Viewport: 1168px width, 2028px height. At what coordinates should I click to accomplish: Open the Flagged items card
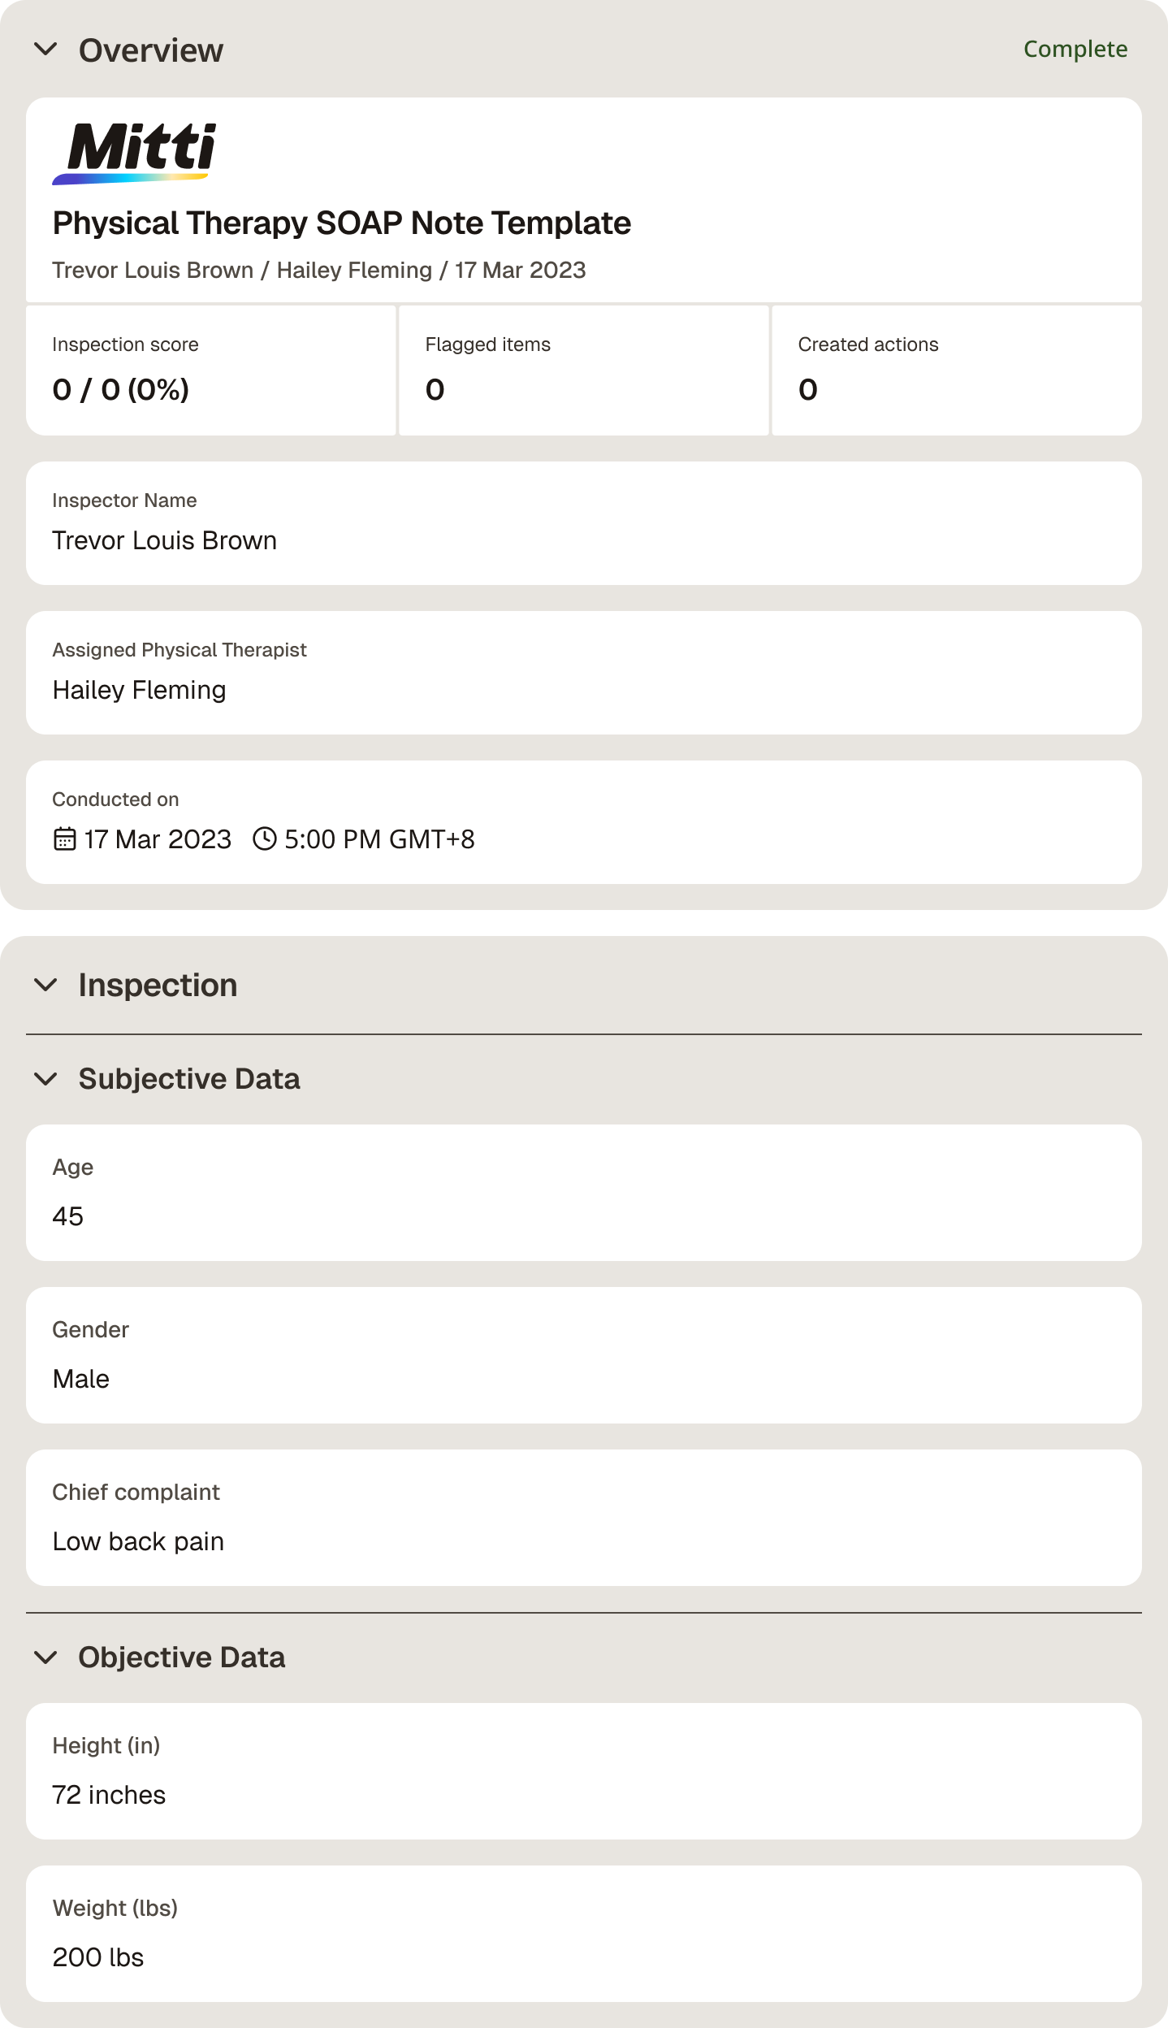click(584, 370)
